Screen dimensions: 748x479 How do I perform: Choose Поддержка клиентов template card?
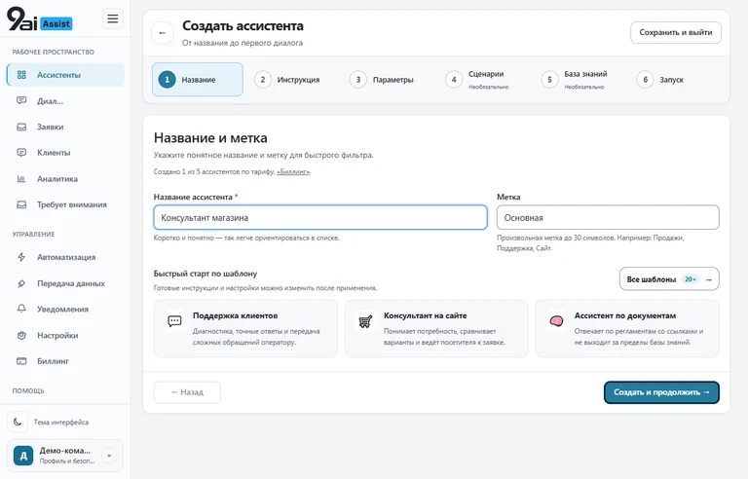pos(245,328)
